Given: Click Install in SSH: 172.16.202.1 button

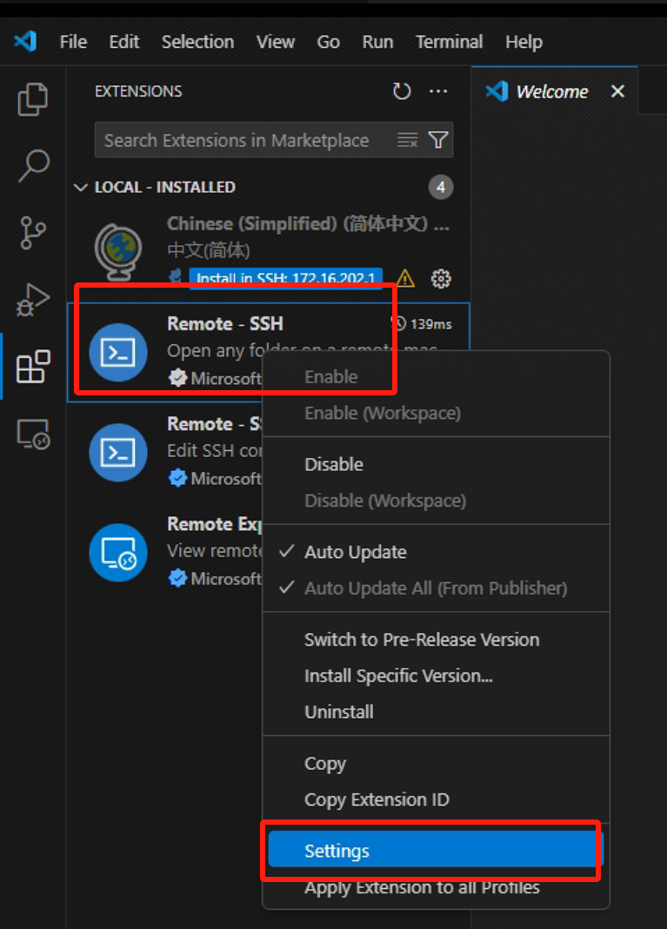Looking at the screenshot, I should click(x=286, y=278).
